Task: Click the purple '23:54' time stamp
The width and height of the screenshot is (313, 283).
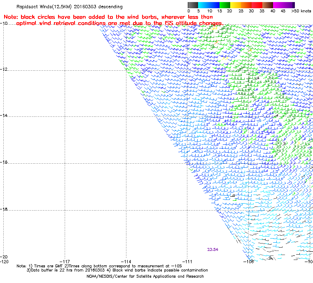Action: pyautogui.click(x=213, y=250)
